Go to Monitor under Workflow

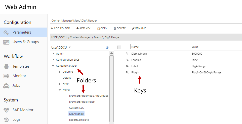(19, 76)
